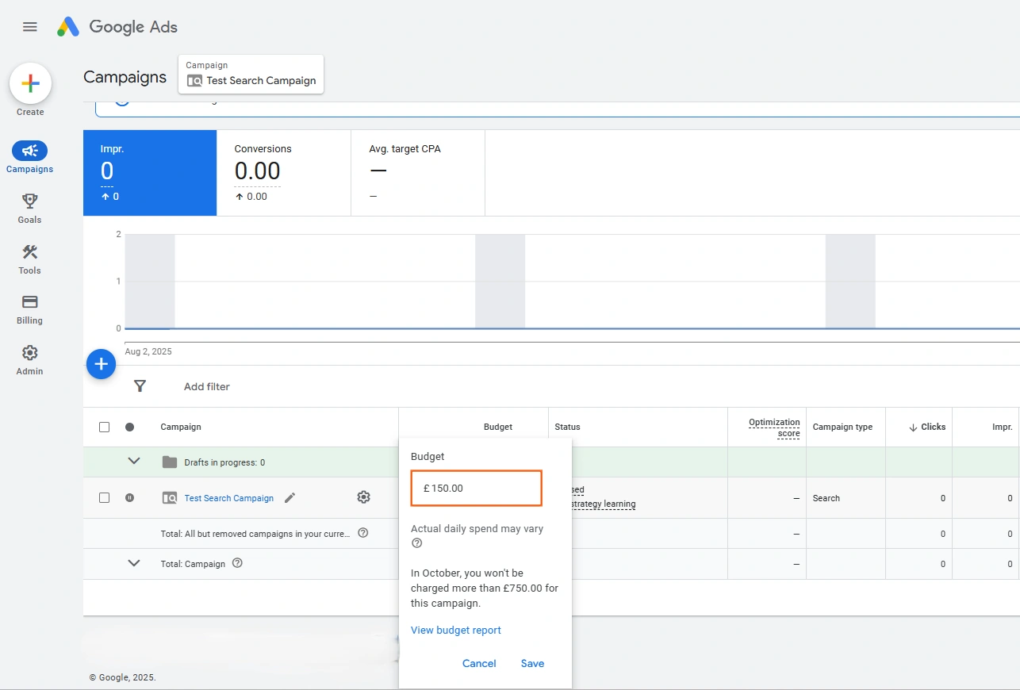Click help icon beside Total: All but removed campaigns
This screenshot has width=1020, height=690.
(362, 533)
